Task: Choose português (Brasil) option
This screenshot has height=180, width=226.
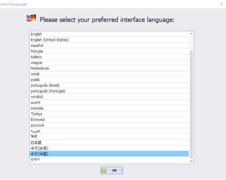Action: (x=109, y=85)
